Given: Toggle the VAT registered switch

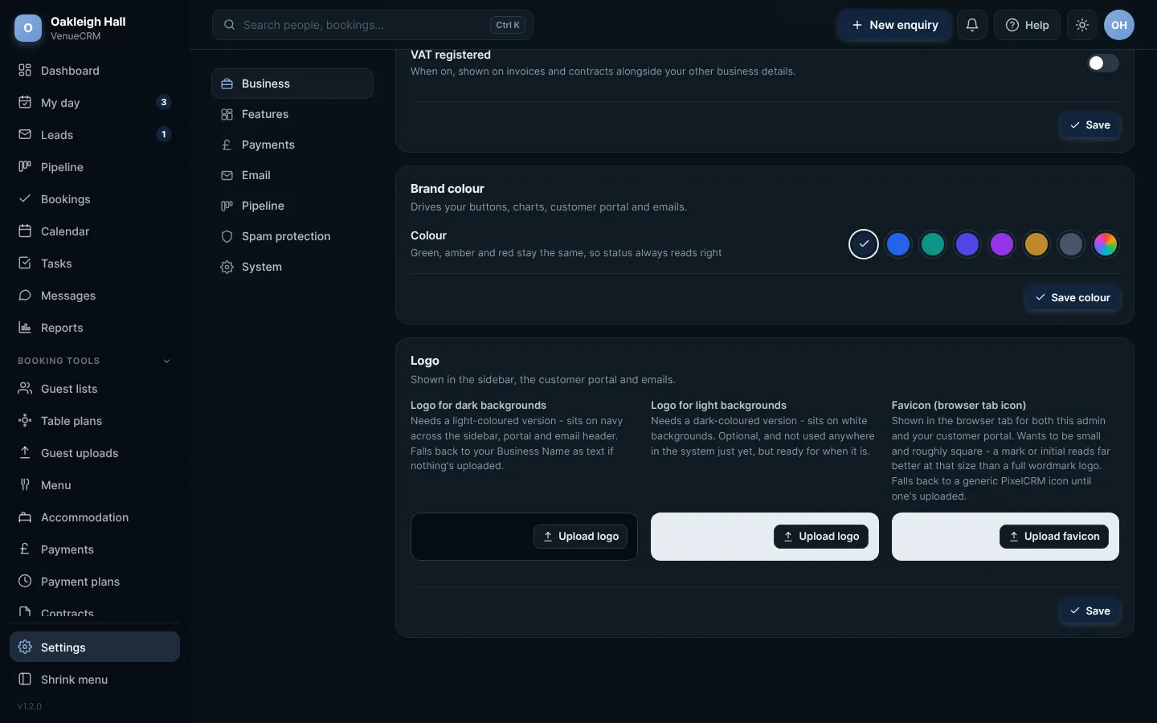Looking at the screenshot, I should point(1102,63).
